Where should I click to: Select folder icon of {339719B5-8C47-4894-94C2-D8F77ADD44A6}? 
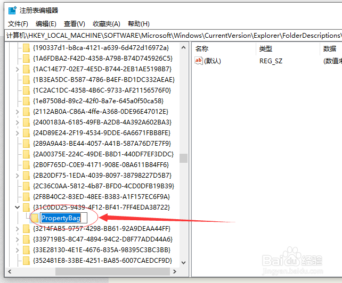(x=27, y=239)
